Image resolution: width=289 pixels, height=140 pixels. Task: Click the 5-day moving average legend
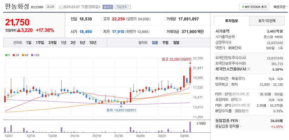click(7, 55)
